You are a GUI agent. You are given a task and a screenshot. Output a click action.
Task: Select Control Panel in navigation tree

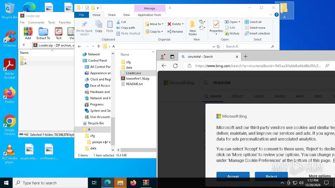[95, 61]
